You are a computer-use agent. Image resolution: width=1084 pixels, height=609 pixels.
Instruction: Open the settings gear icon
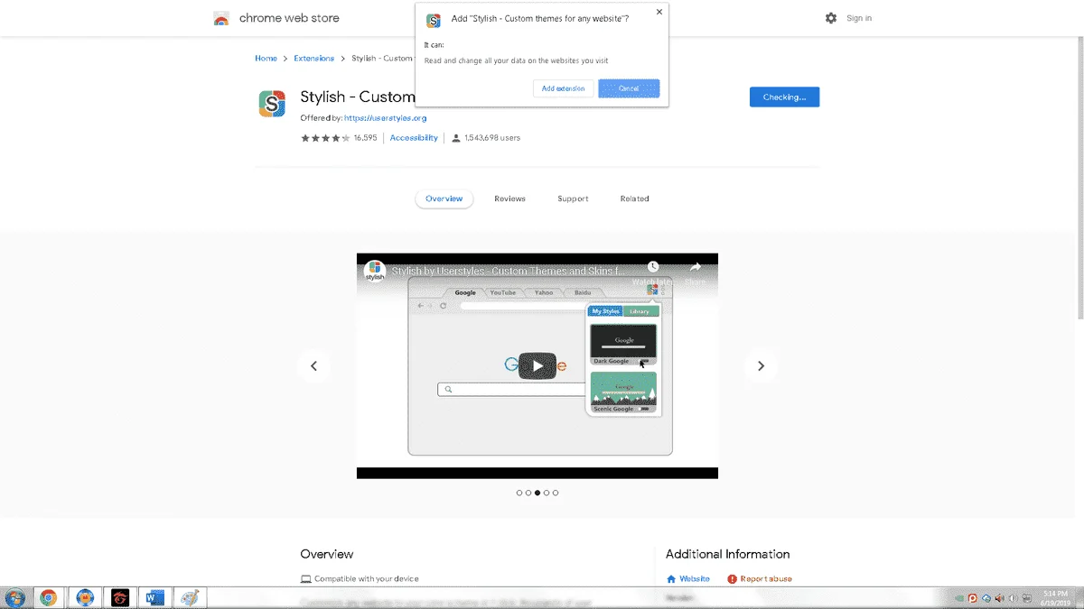831,18
